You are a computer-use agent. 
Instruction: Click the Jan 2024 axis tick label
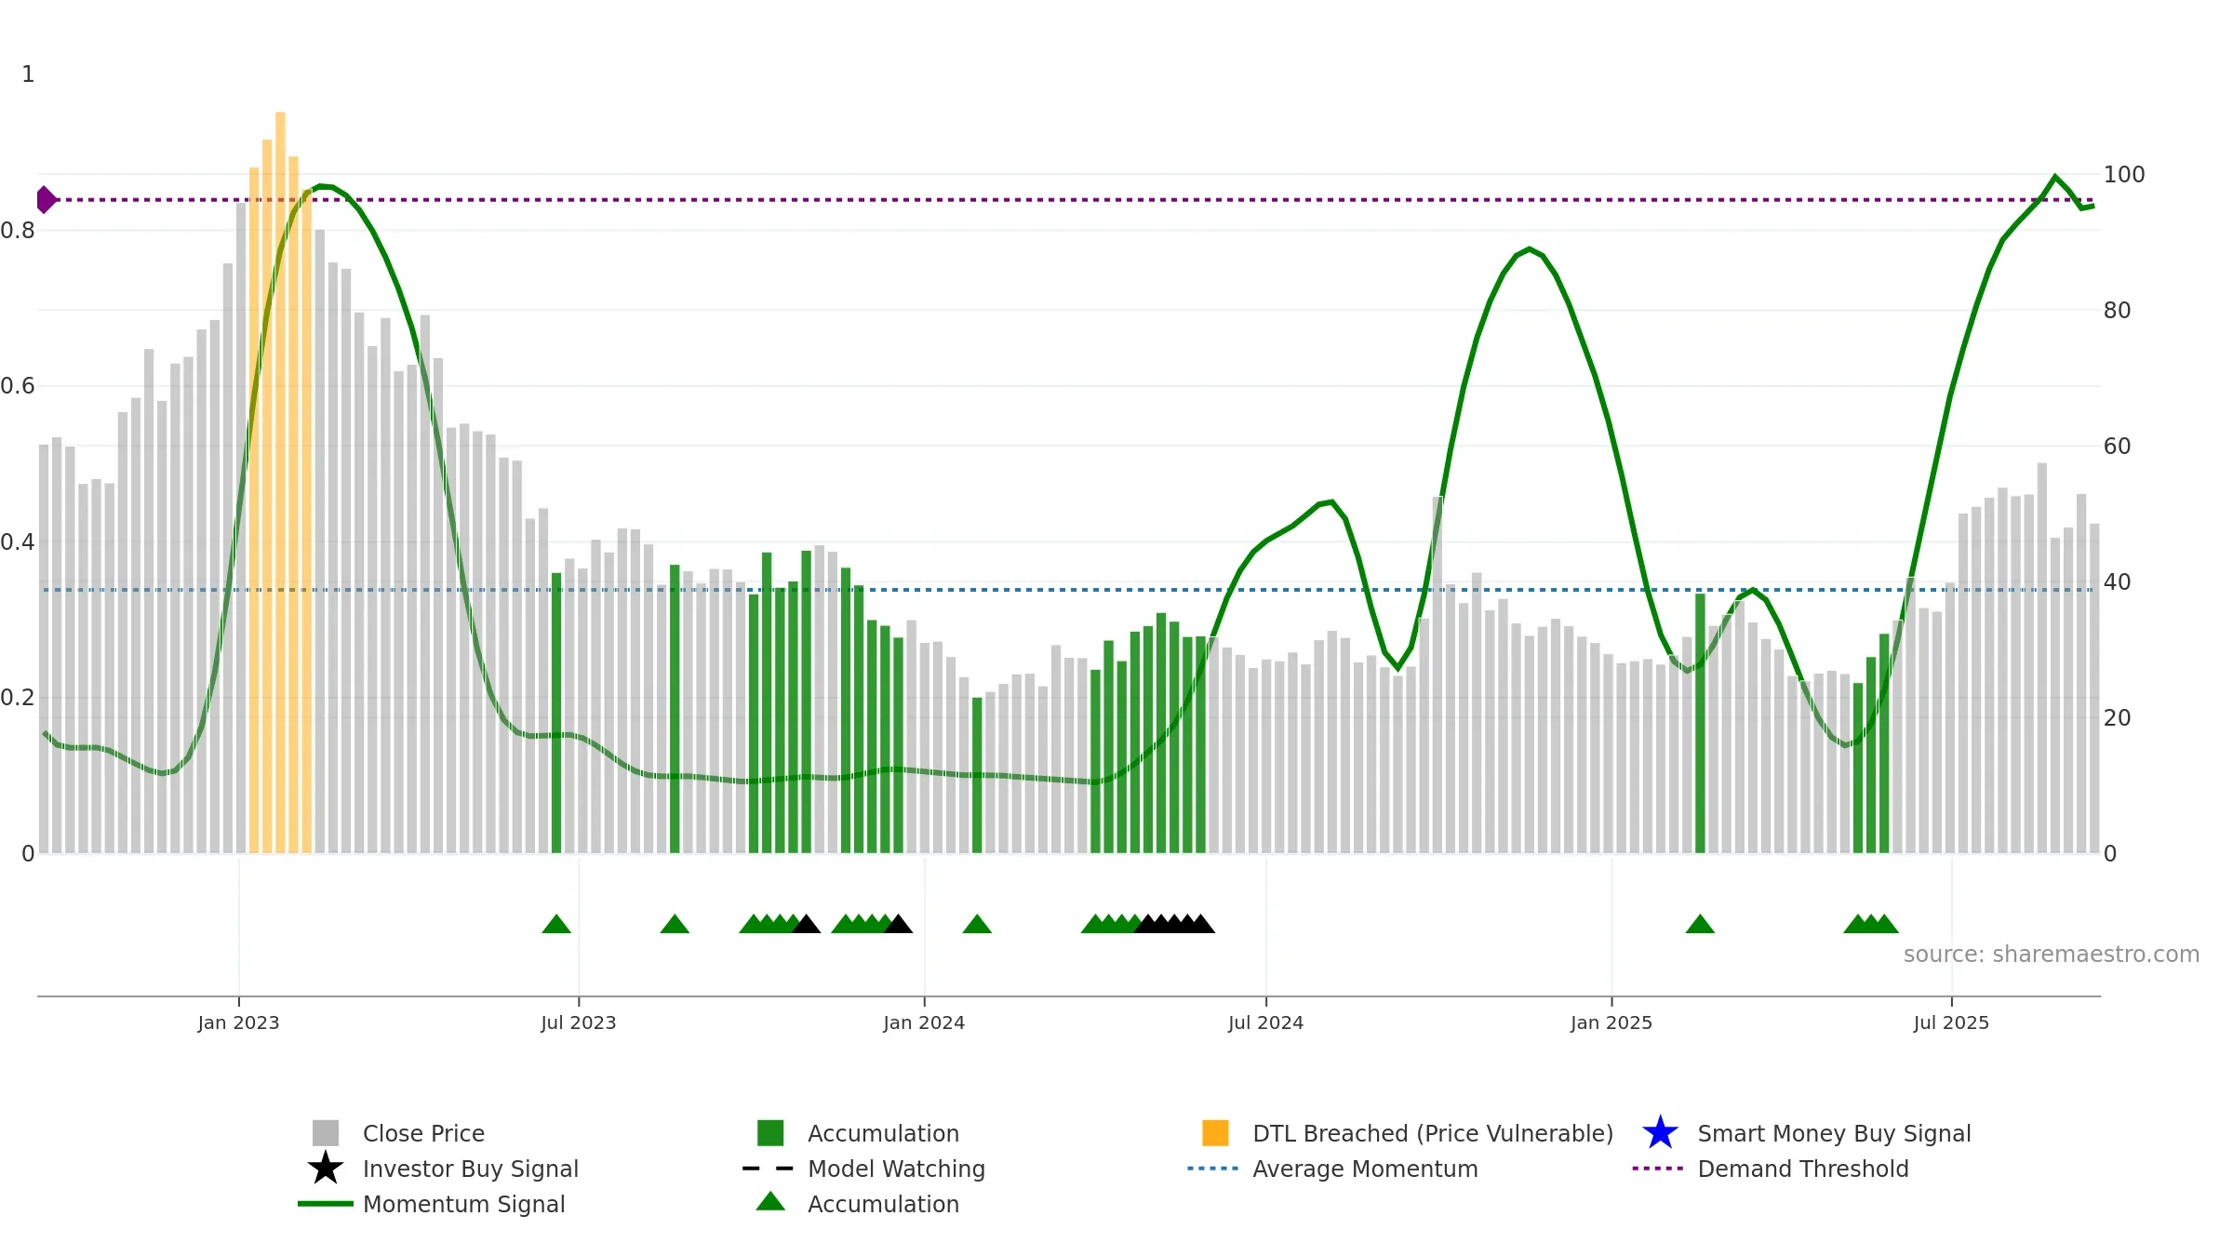[924, 1023]
